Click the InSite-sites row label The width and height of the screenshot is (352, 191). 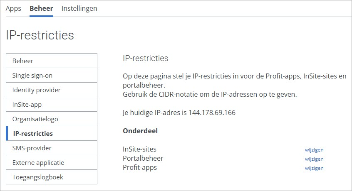(x=139, y=149)
